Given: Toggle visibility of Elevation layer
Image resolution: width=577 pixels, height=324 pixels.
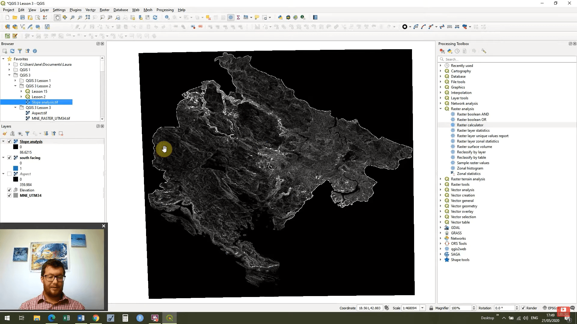Looking at the screenshot, I should point(9,190).
